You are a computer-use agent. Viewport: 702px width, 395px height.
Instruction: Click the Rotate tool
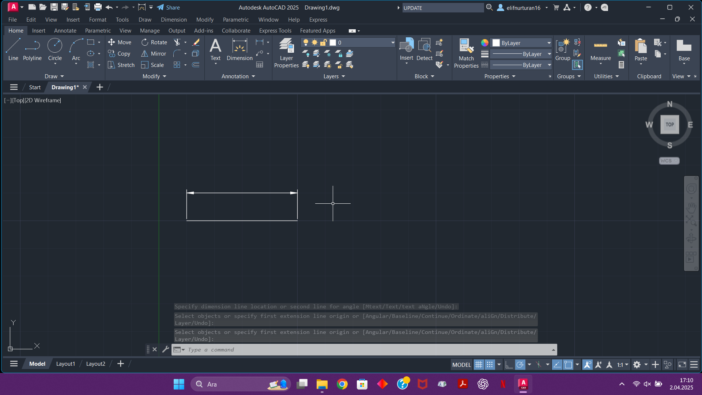pos(154,42)
